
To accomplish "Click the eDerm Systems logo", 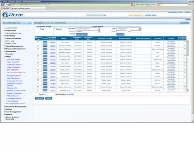I will coord(13,15).
